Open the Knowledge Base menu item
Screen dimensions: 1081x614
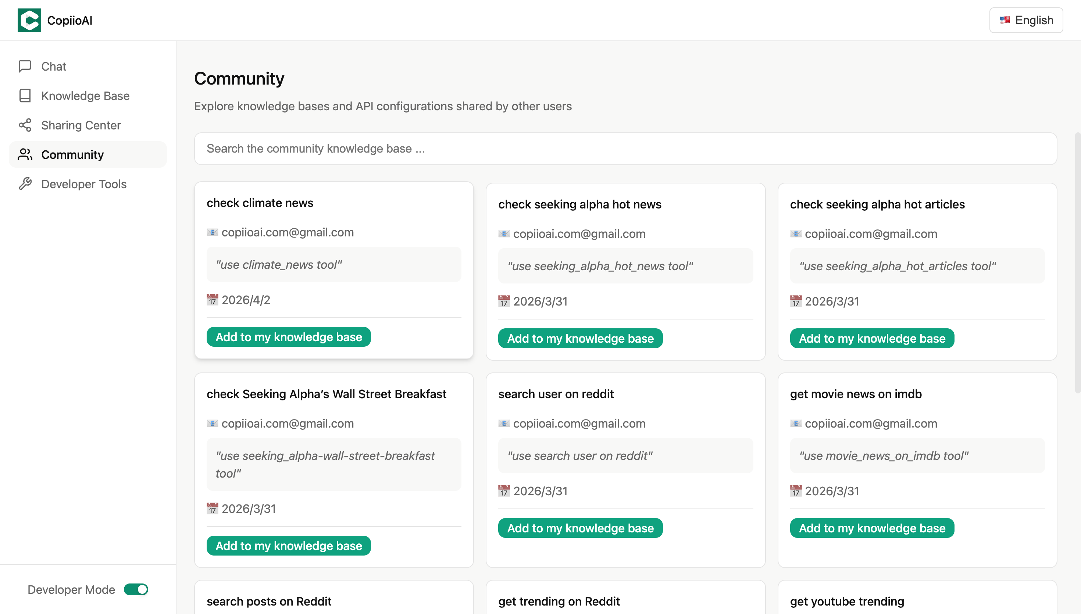point(85,96)
